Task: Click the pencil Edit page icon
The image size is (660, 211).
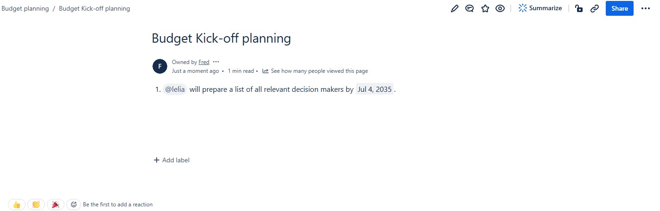Action: (455, 8)
